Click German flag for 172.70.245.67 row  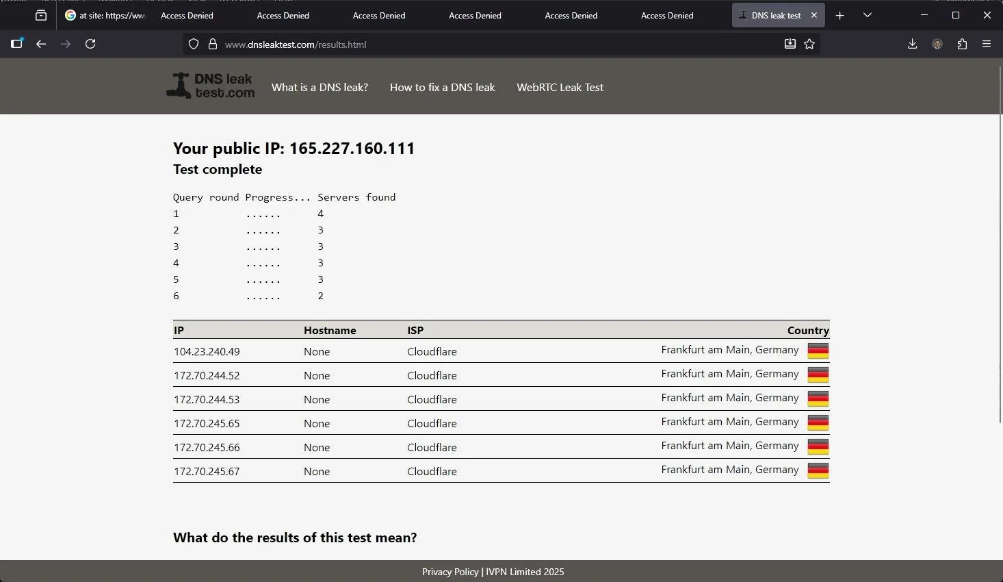coord(818,471)
